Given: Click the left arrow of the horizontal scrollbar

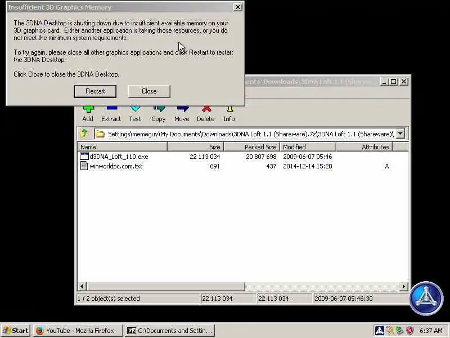Looking at the screenshot, I should coord(82,286).
